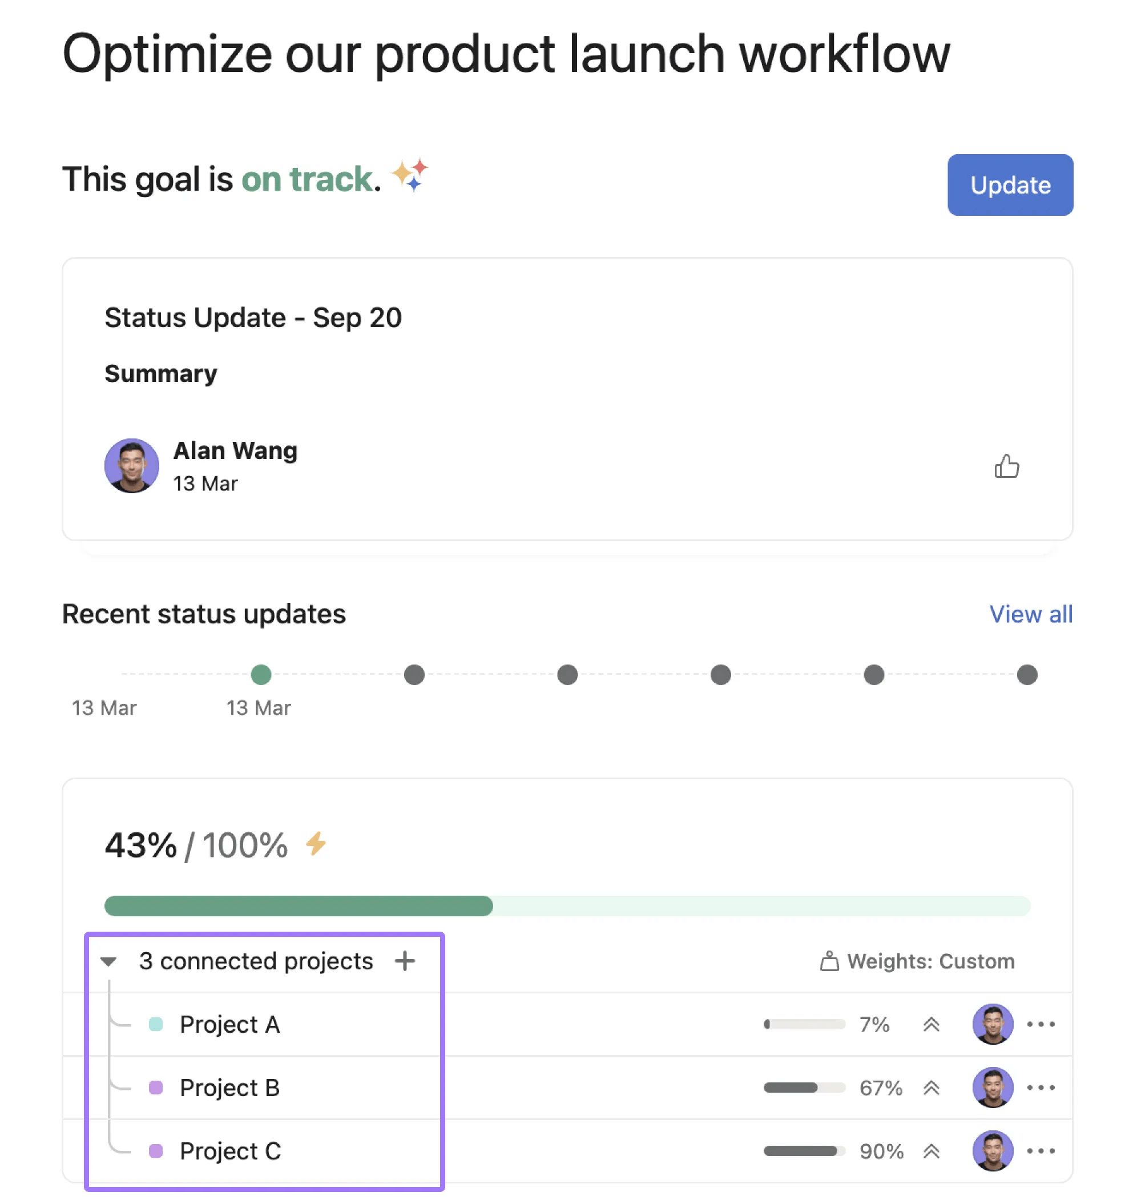Click the sparkle AI icon beside on track
This screenshot has height=1204, width=1125.
point(409,175)
